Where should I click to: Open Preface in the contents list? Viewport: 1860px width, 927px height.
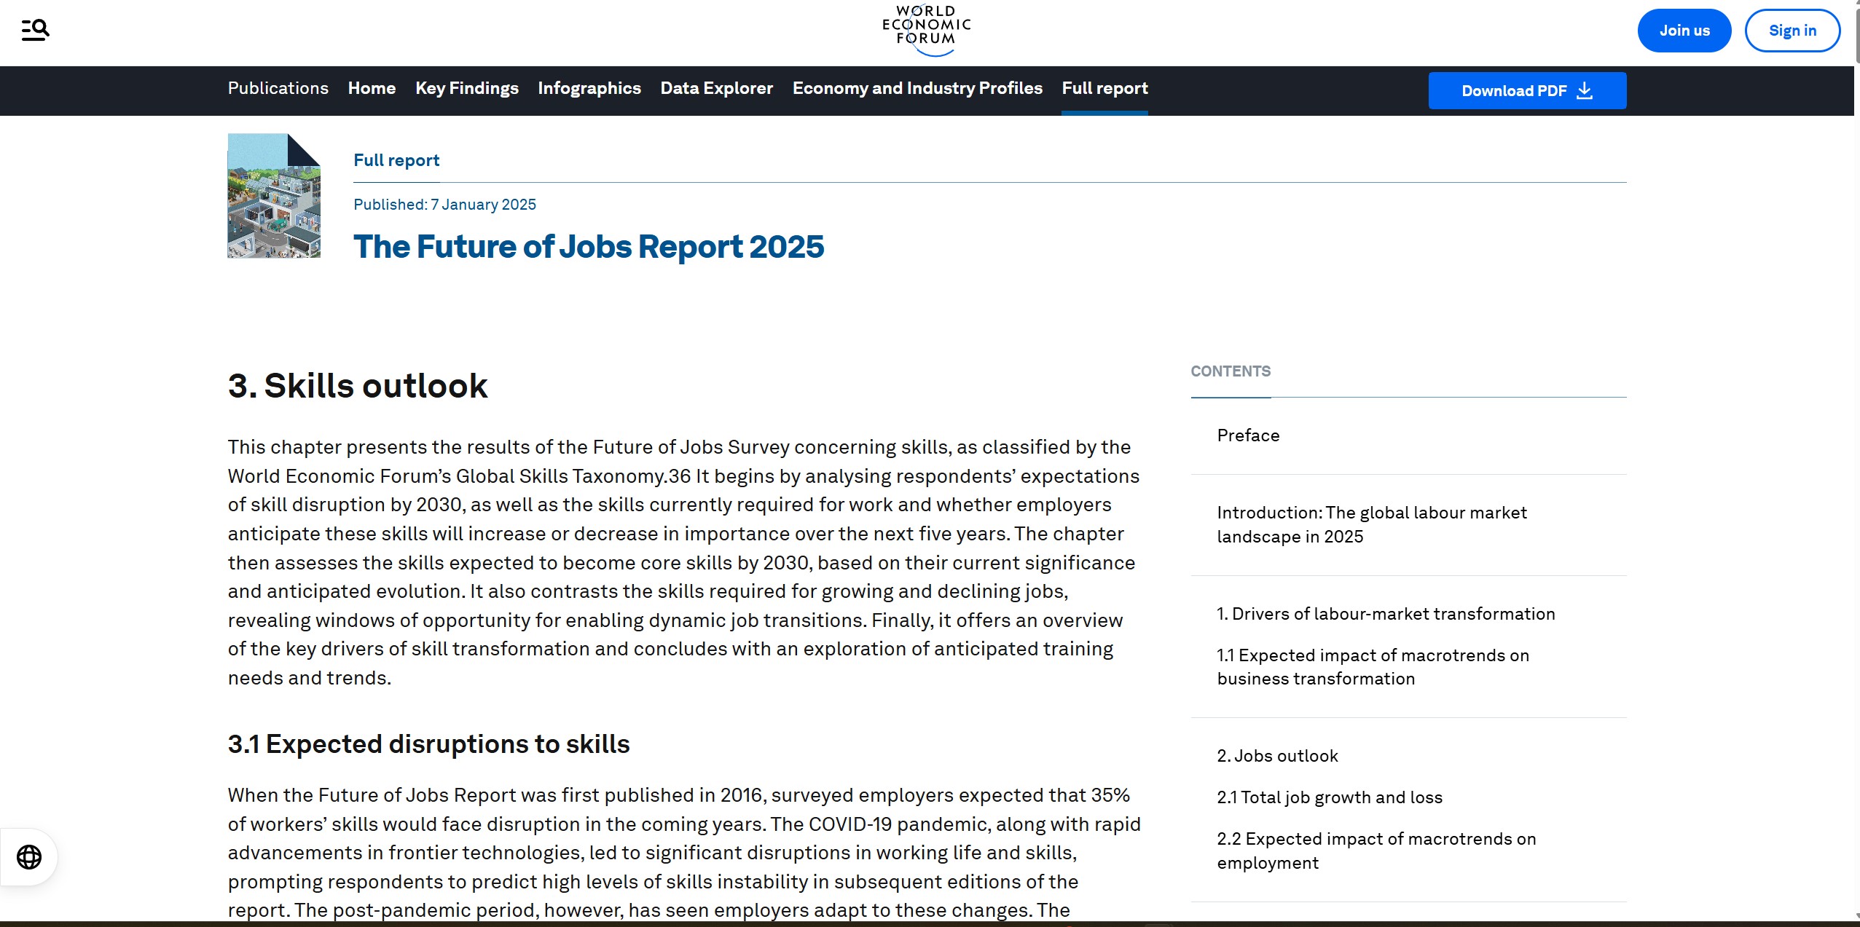[1248, 435]
